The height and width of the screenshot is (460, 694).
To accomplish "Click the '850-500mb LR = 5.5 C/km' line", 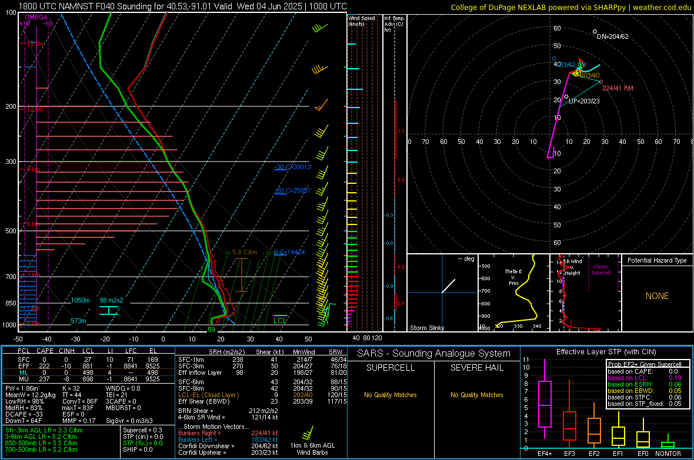I will 41,443.
